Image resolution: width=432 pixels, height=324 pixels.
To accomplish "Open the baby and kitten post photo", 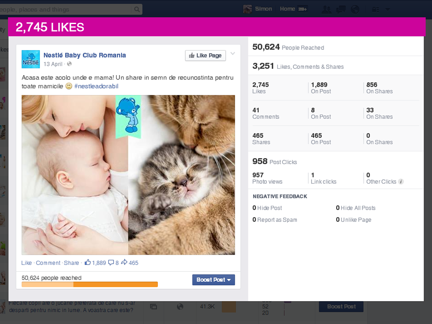I will (x=128, y=175).
